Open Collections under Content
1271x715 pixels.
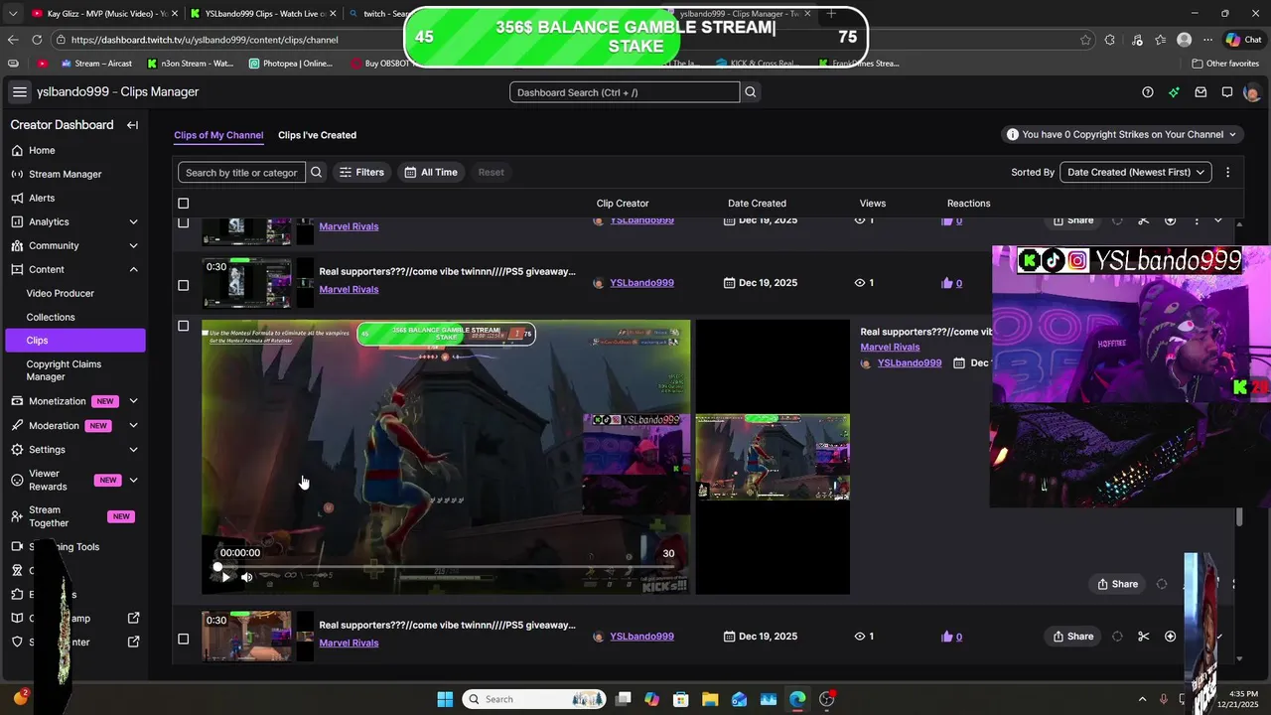coord(51,318)
